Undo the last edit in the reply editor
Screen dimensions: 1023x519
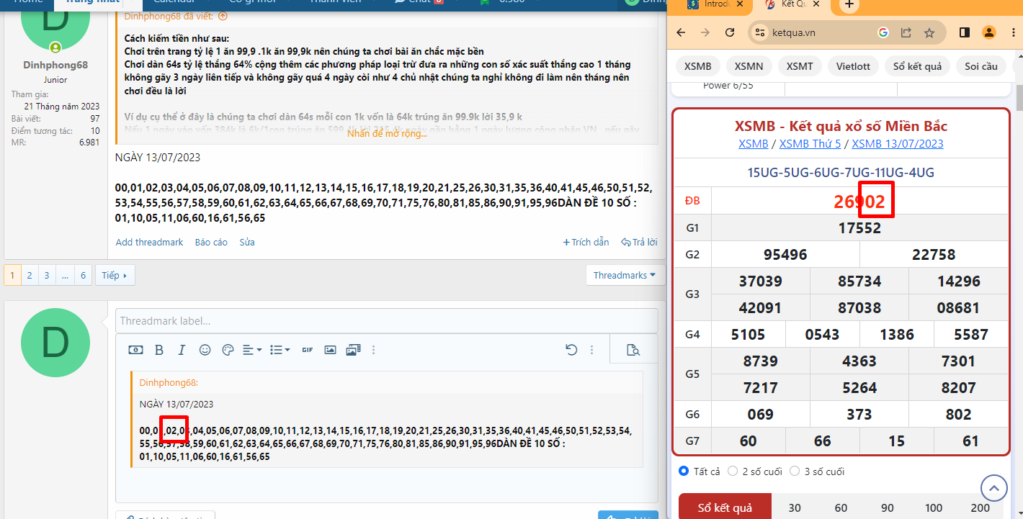pyautogui.click(x=571, y=350)
